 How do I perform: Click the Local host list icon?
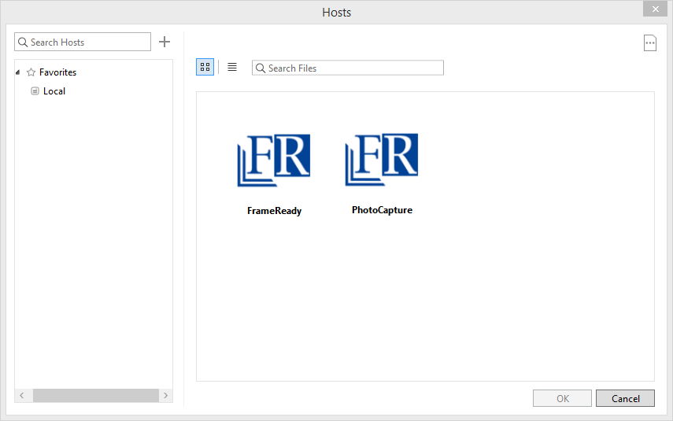click(x=35, y=91)
